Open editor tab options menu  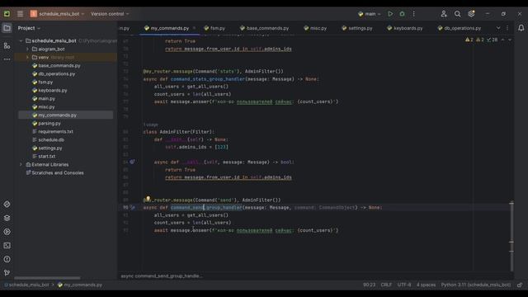(x=507, y=28)
